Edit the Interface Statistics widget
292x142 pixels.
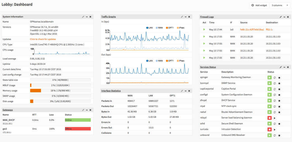click(182, 91)
